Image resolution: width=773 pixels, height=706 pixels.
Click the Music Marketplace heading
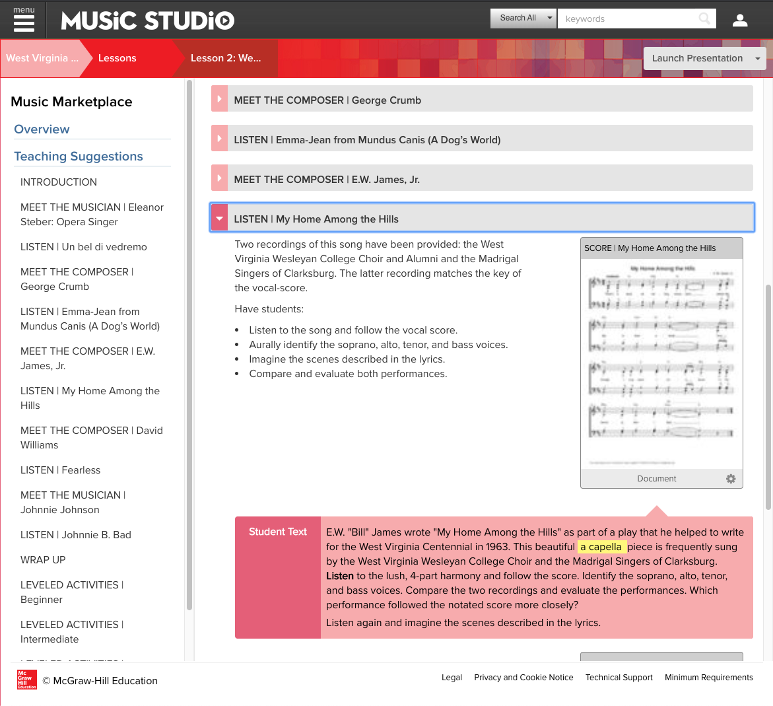[71, 102]
